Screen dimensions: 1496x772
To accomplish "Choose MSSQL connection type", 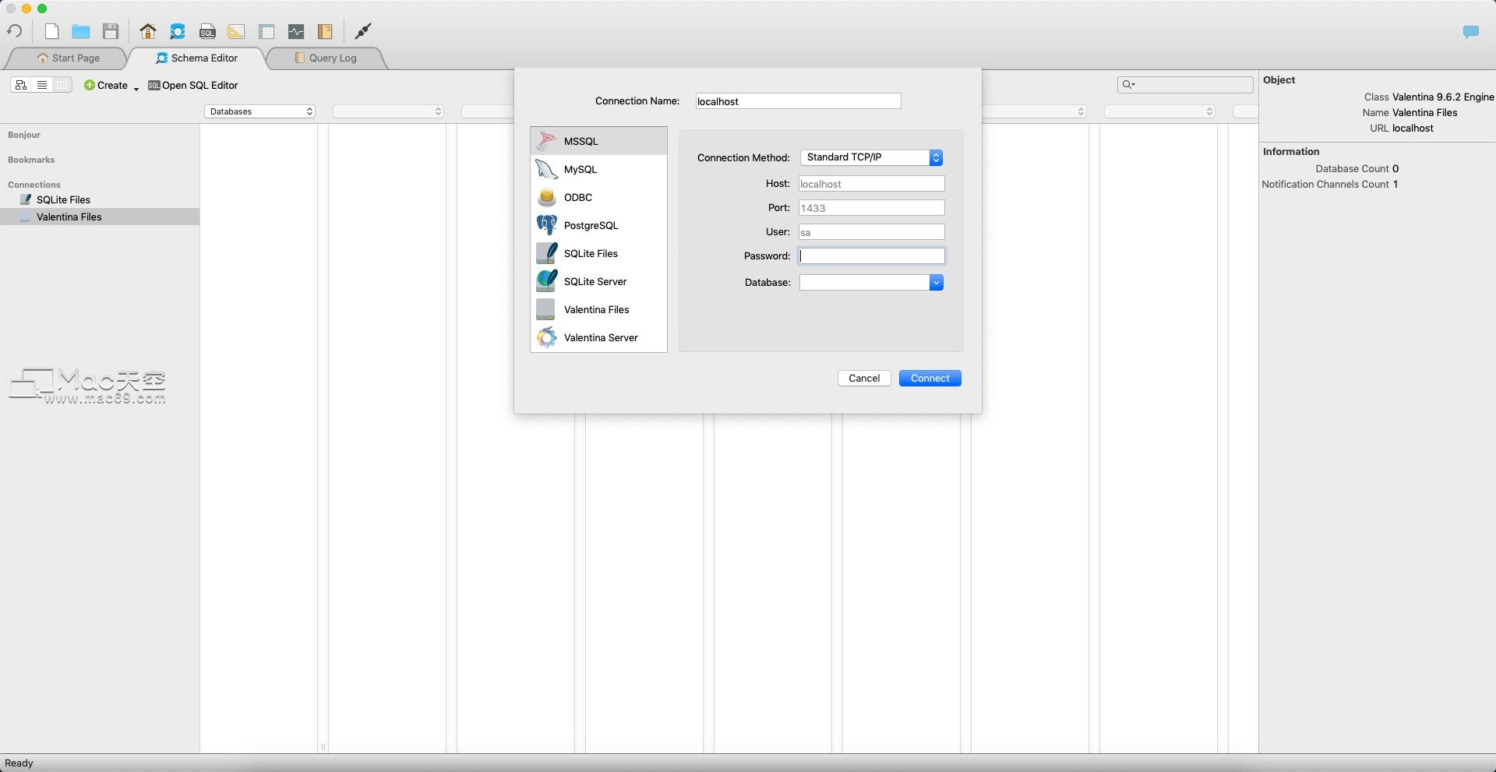I will point(598,141).
